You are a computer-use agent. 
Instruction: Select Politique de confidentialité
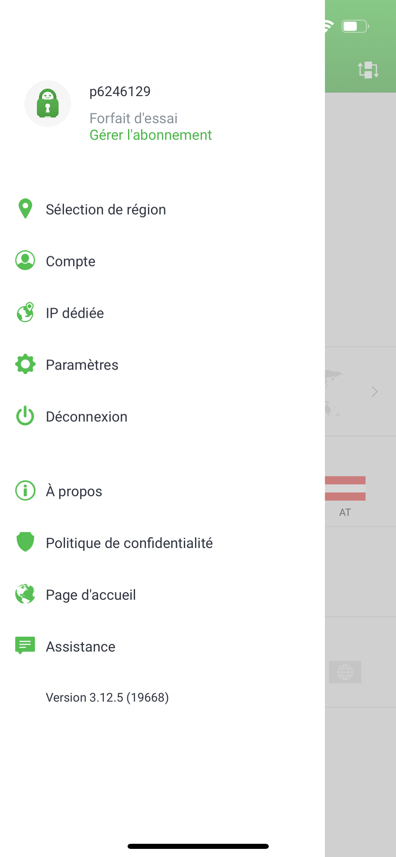(162, 542)
